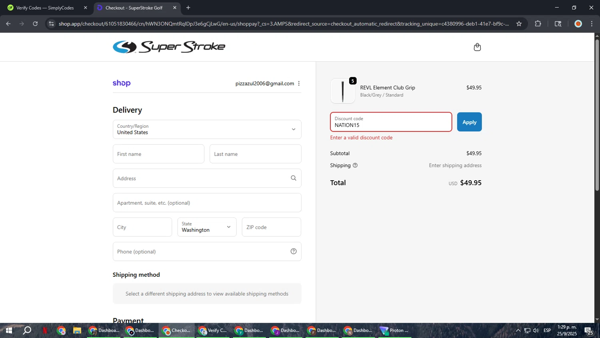Screen dimensions: 600x338
Task: Open the Proton app in taskbar
Action: [395, 330]
